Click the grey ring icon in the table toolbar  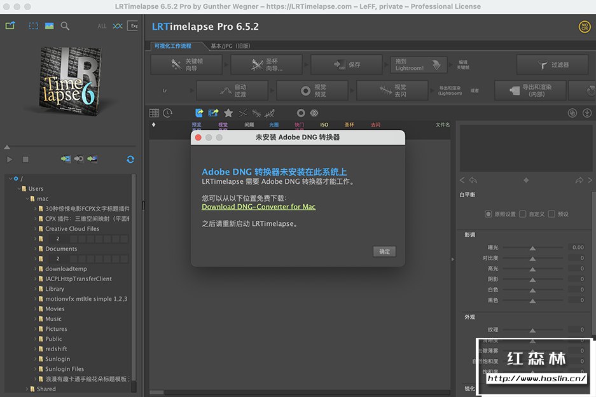[301, 113]
